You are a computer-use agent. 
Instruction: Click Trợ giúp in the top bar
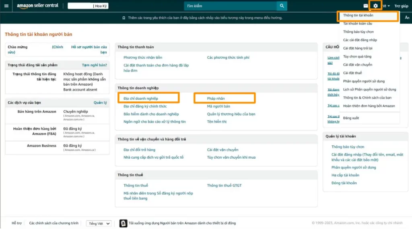pos(401,6)
